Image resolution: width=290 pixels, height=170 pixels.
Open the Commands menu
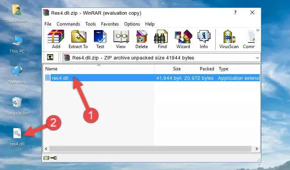pyautogui.click(x=68, y=24)
